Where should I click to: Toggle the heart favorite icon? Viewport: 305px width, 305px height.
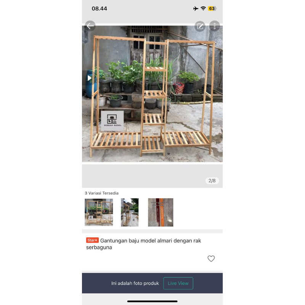[211, 258]
